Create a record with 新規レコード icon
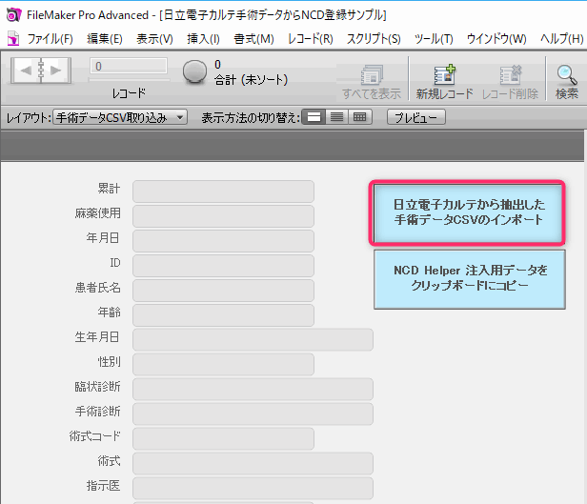This screenshot has height=504, width=587. [x=444, y=74]
